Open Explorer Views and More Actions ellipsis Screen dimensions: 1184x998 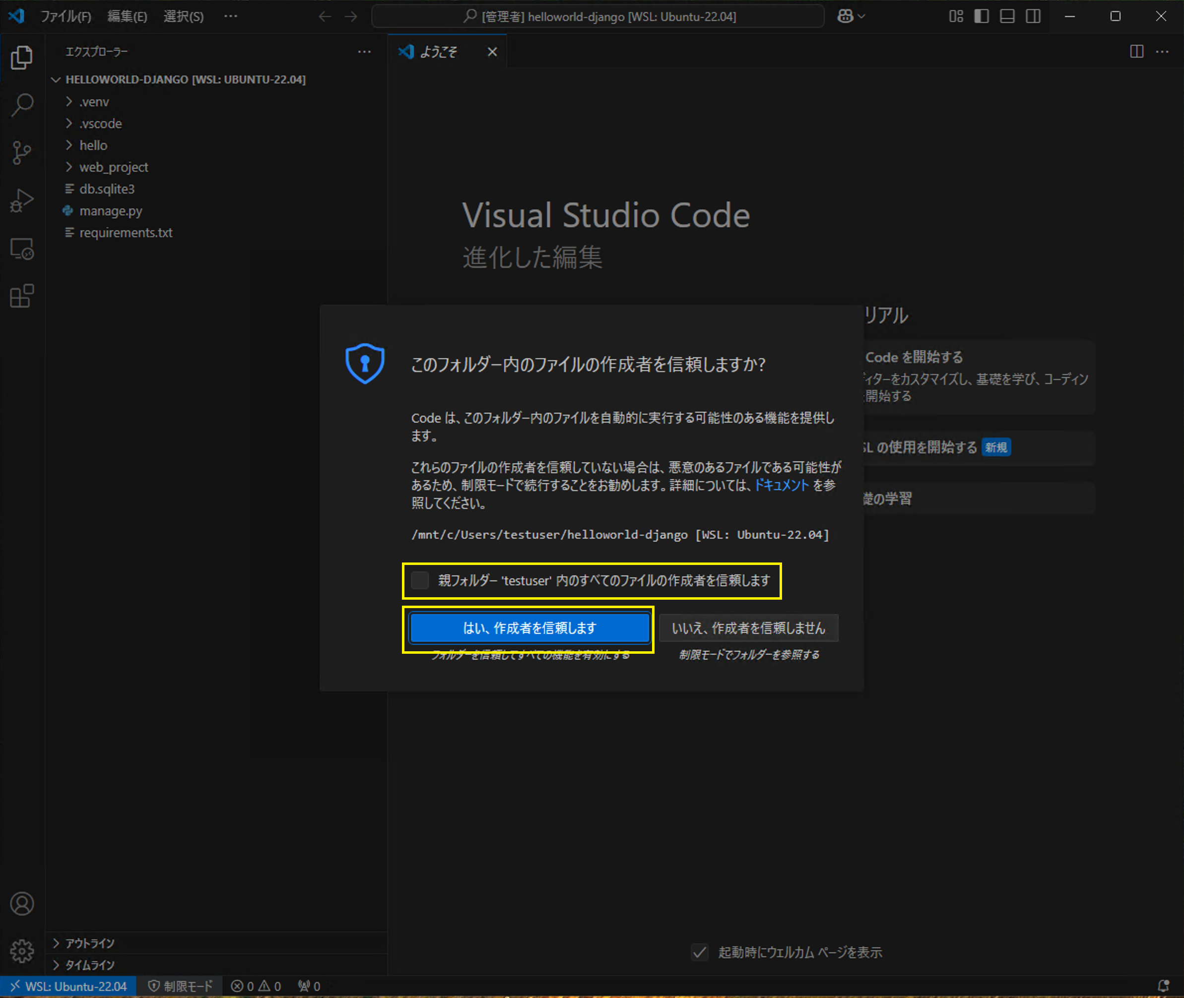pyautogui.click(x=365, y=52)
